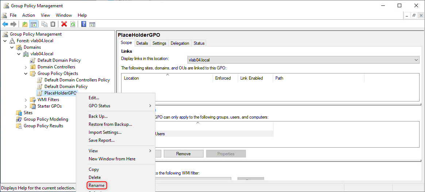The width and height of the screenshot is (425, 192).
Task: Click the green Refresh toolbar icon
Action: pos(73,24)
